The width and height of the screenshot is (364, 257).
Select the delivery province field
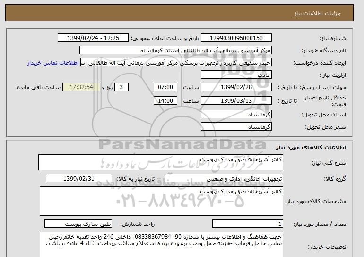point(236,115)
